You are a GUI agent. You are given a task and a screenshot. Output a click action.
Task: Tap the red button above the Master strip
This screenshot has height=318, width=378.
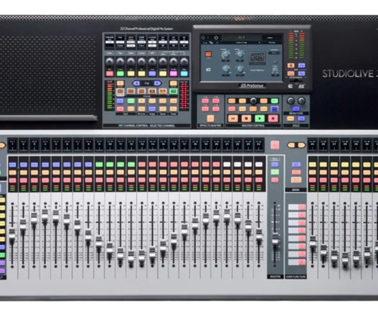click(x=275, y=145)
